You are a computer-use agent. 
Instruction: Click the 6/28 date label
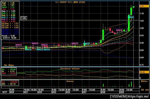coord(103,92)
